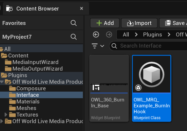Screen dimensions: 187x131
Task: Open the filter options icon
Action: pos(95,46)
